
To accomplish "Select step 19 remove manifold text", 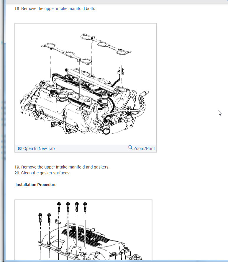I will pyautogui.click(x=62, y=167).
